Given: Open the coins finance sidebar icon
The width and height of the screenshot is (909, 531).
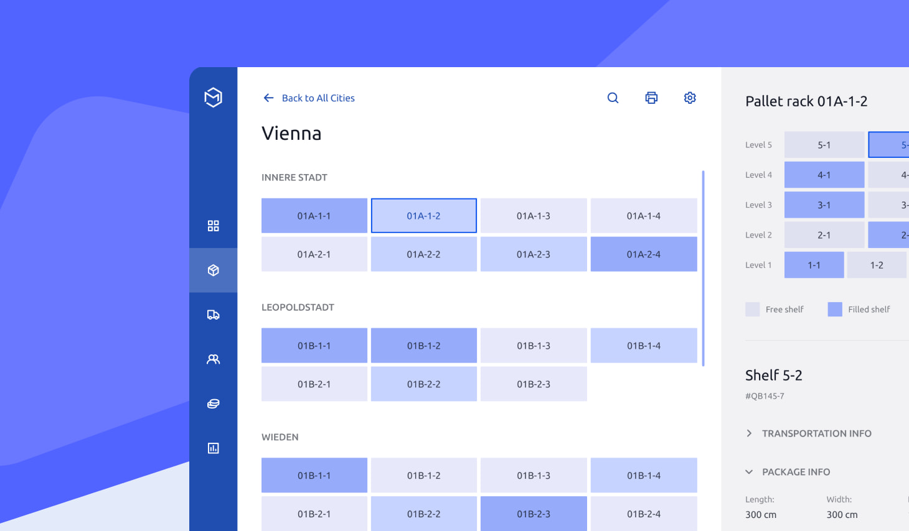Looking at the screenshot, I should [x=213, y=404].
